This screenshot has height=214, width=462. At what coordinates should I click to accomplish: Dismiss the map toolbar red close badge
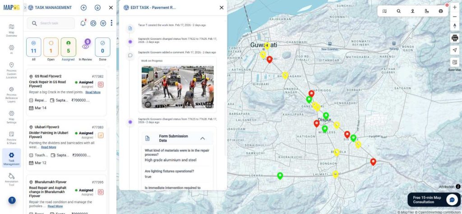[x=447, y=5]
